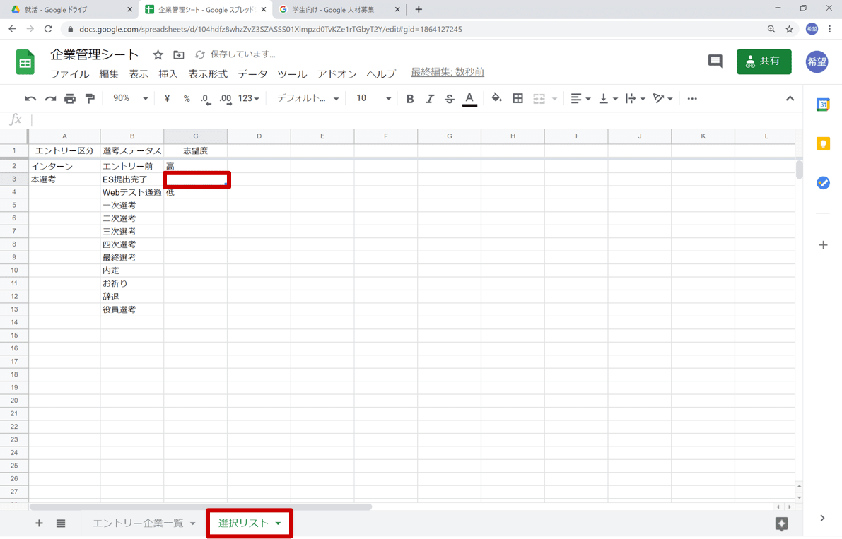Open the 希望 account avatar in Sheets

[x=817, y=61]
